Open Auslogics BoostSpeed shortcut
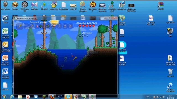The height and width of the screenshot is (99, 177). (170, 87)
